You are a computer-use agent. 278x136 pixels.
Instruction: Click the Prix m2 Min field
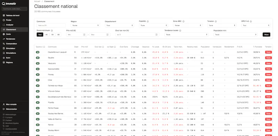click(x=77, y=35)
